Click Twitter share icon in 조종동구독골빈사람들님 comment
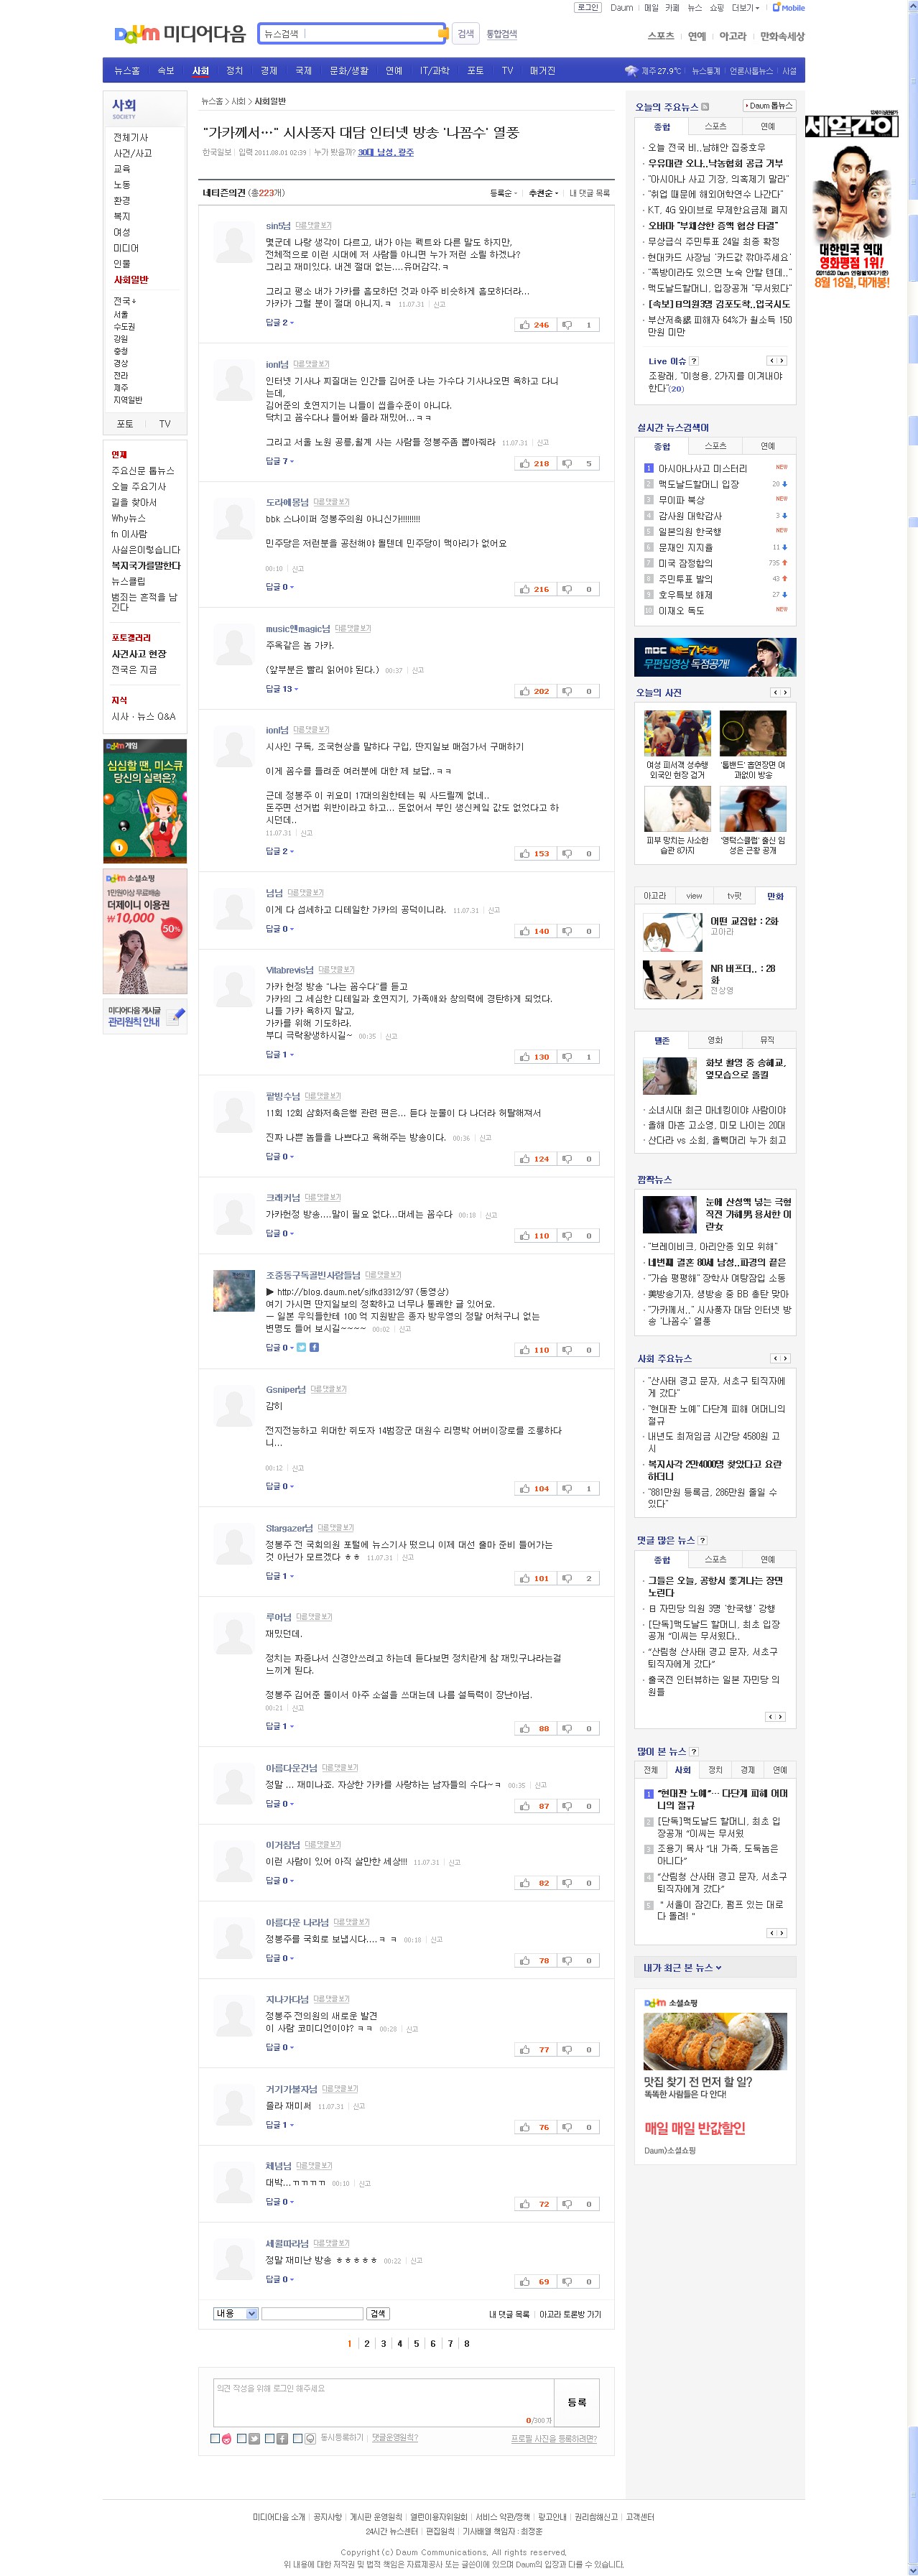The image size is (918, 2576). (302, 1347)
